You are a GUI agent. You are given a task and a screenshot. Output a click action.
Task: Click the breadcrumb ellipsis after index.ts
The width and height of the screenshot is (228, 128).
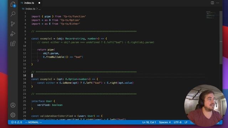pyautogui.click(x=40, y=9)
